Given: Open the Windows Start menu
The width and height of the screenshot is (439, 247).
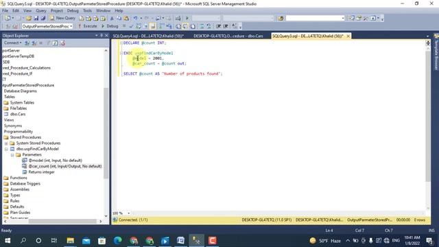Looking at the screenshot, I should [x=8, y=241].
